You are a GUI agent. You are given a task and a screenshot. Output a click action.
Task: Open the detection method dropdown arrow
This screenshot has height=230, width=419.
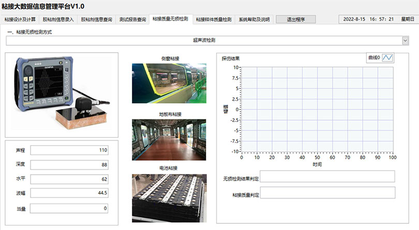point(405,40)
